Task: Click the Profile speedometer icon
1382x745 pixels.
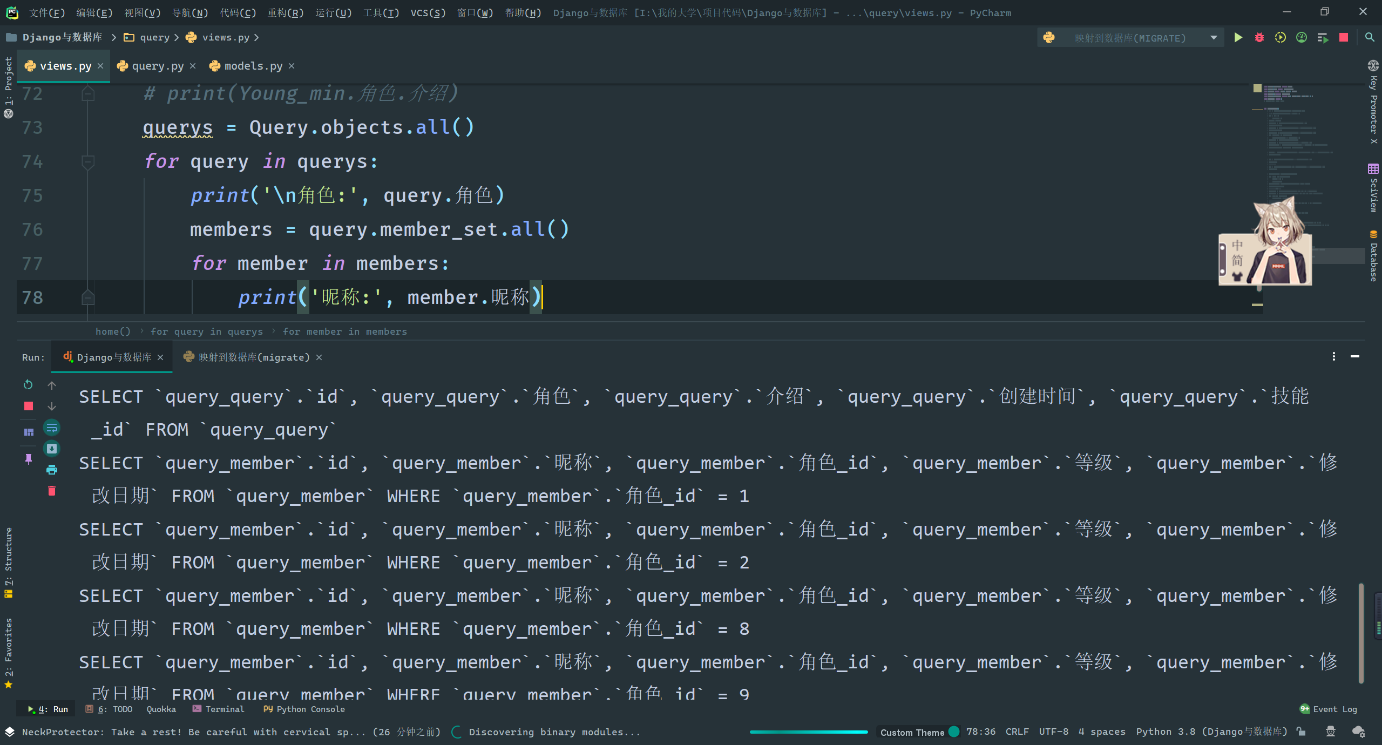Action: click(1301, 38)
